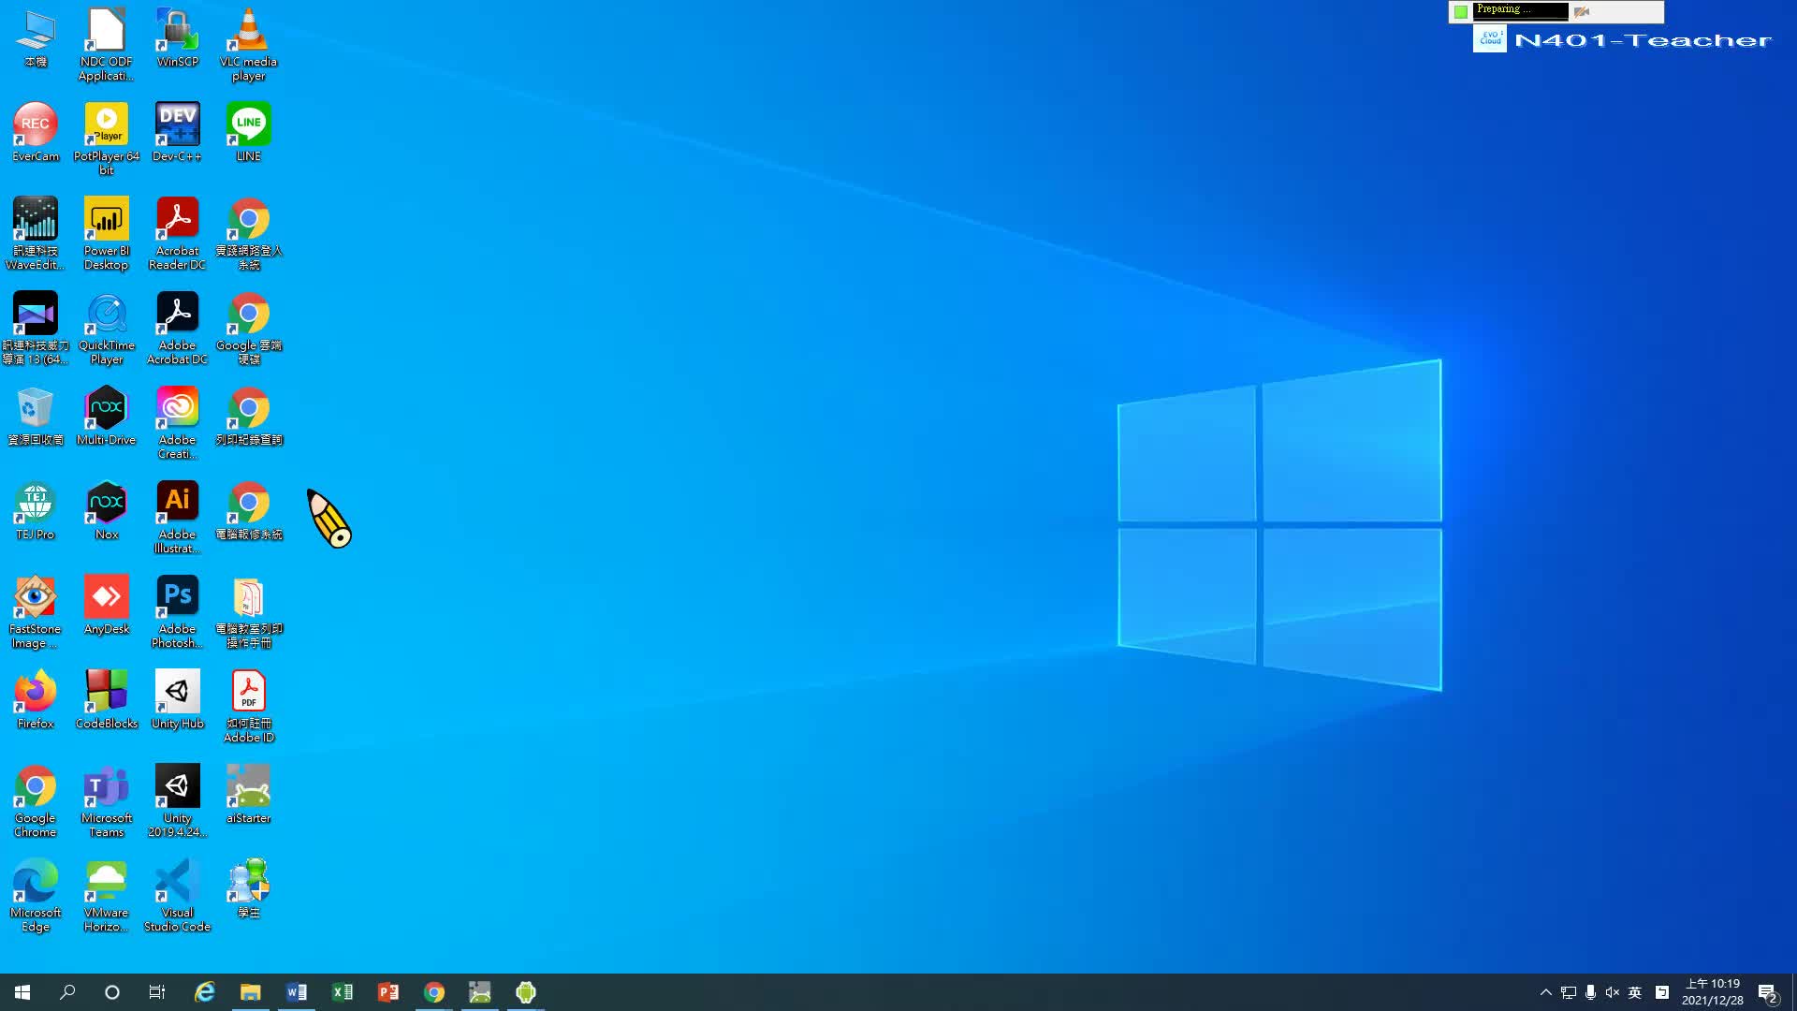Image resolution: width=1797 pixels, height=1011 pixels.
Task: Select the WaveEdit desktop shortcut
Action: tap(36, 233)
